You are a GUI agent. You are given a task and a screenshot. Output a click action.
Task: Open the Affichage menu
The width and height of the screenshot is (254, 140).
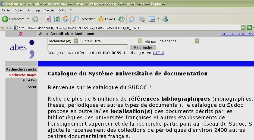pos(34,10)
